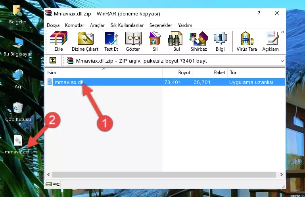Click the drive icon in status bar
The image size is (305, 197).
click(x=49, y=184)
